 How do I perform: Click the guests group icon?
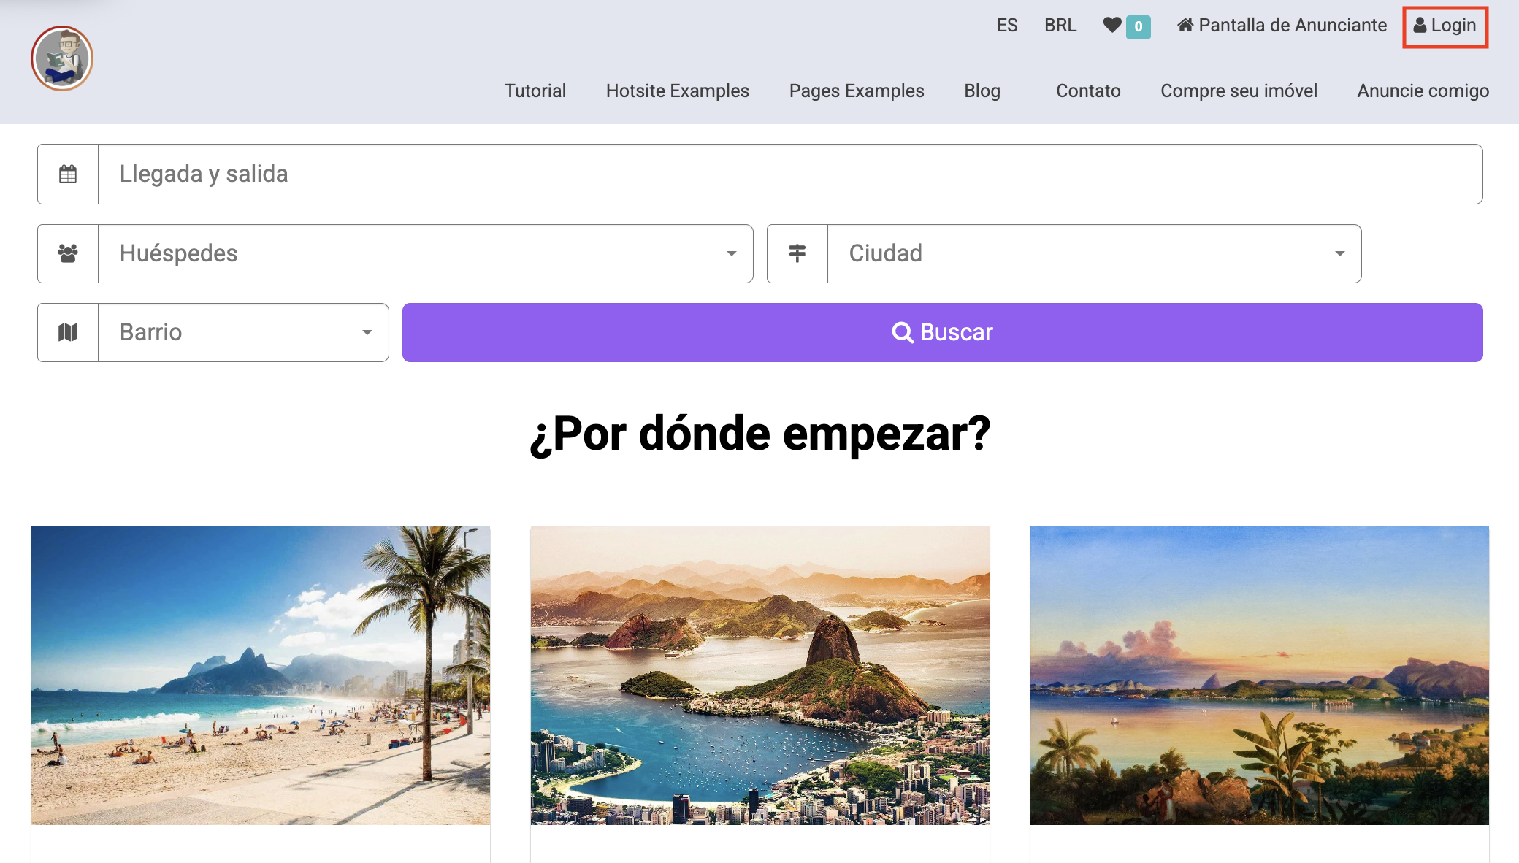tap(68, 253)
